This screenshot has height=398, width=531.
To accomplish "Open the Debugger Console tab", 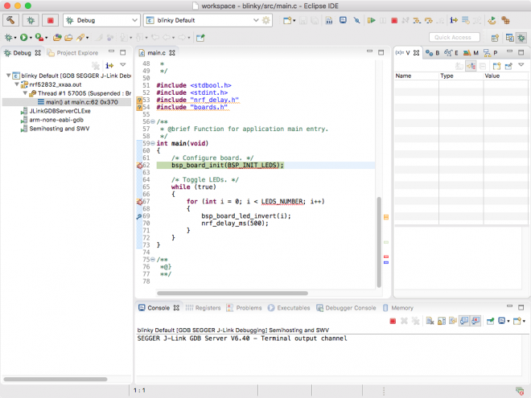I will (349, 308).
